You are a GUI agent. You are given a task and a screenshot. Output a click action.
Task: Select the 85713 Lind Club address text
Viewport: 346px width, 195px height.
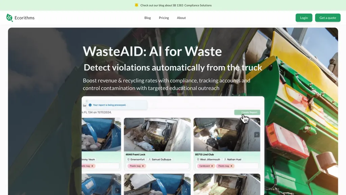pyautogui.click(x=204, y=154)
